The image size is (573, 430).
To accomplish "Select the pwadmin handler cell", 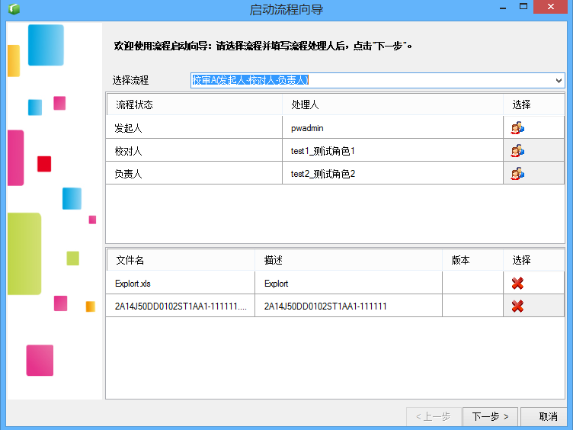I will click(x=391, y=128).
